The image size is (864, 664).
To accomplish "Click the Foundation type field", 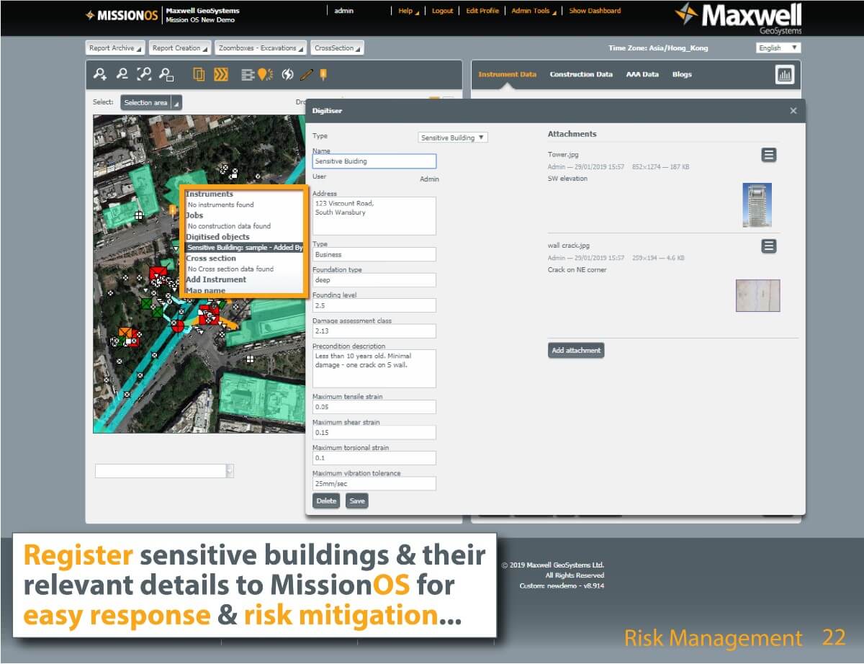I will pyautogui.click(x=374, y=280).
